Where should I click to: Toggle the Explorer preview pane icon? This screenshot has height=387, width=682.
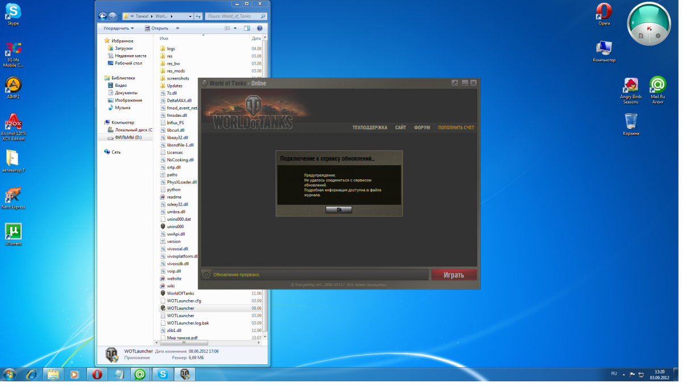click(247, 28)
